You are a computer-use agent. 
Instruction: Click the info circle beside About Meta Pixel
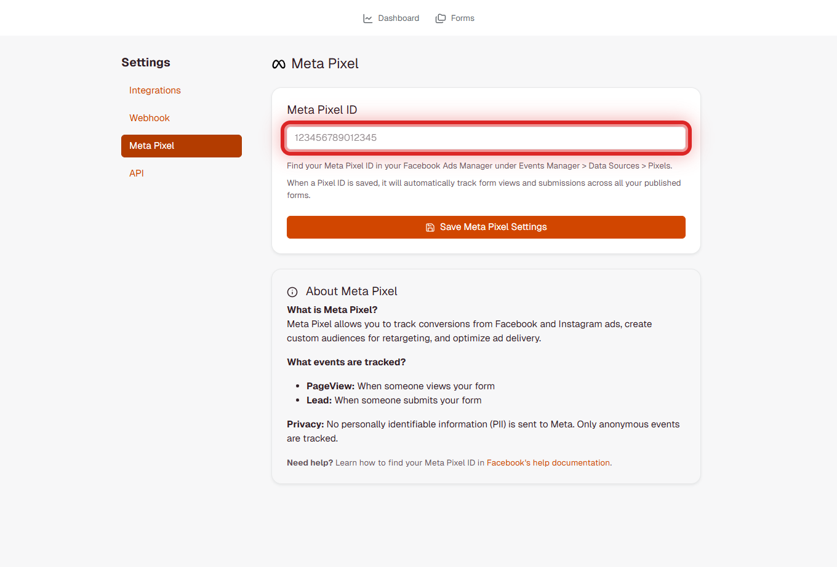pos(292,292)
